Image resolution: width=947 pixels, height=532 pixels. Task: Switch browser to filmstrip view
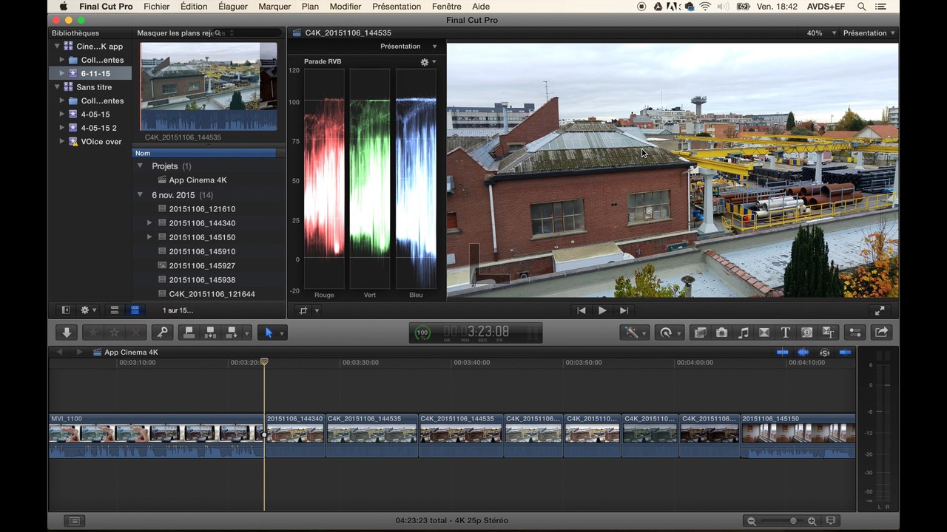[115, 310]
